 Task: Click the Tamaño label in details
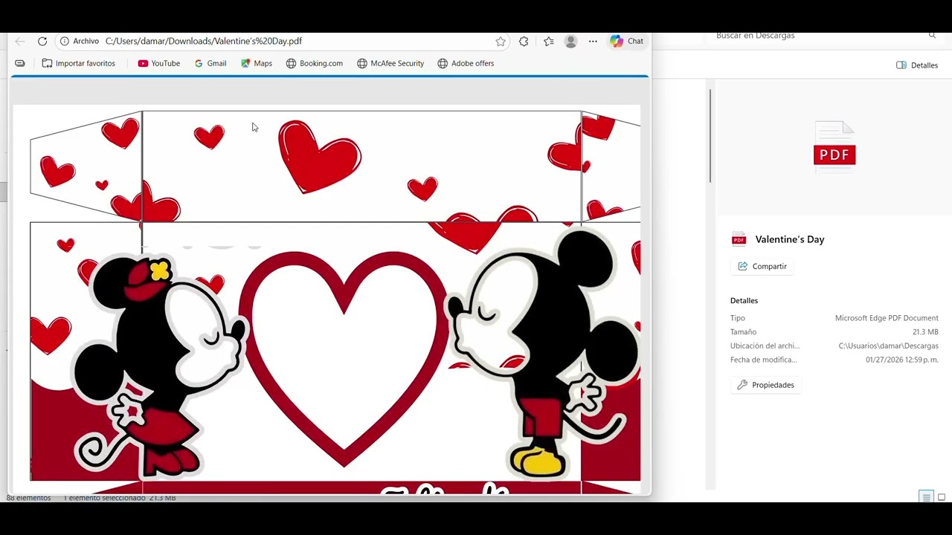point(743,332)
